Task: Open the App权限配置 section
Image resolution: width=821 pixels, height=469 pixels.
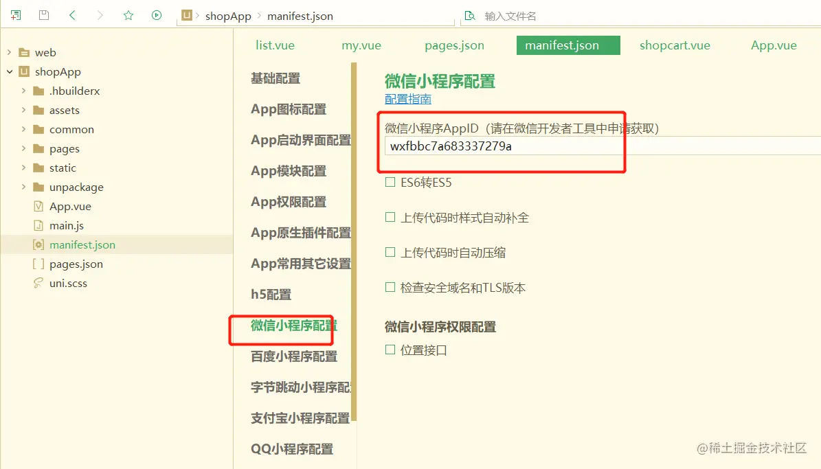Action: click(x=289, y=202)
